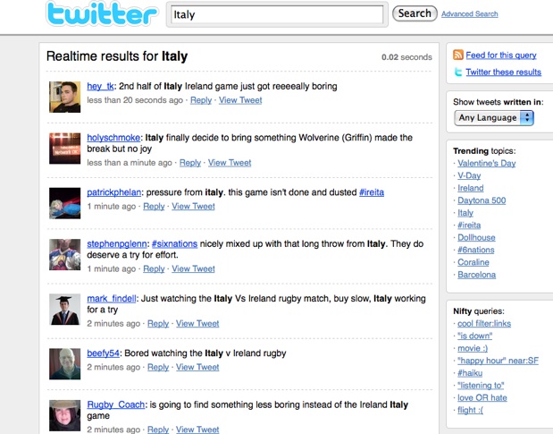View Tweet from holyschmoke
Screen dimensions: 553x434
pos(230,163)
